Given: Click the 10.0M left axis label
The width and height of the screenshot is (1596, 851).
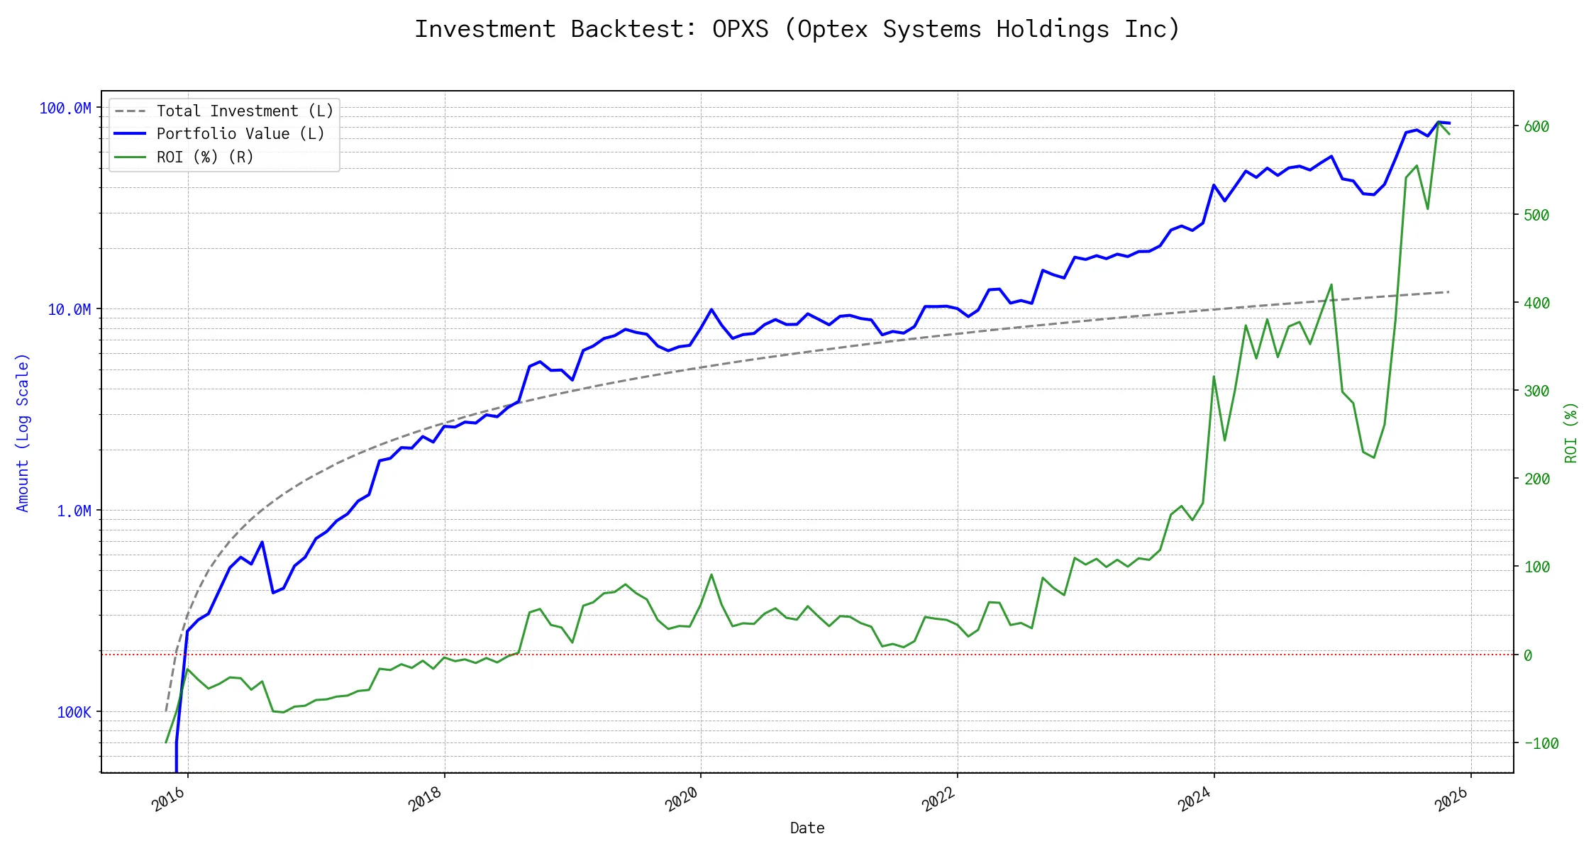Looking at the screenshot, I should pyautogui.click(x=70, y=310).
